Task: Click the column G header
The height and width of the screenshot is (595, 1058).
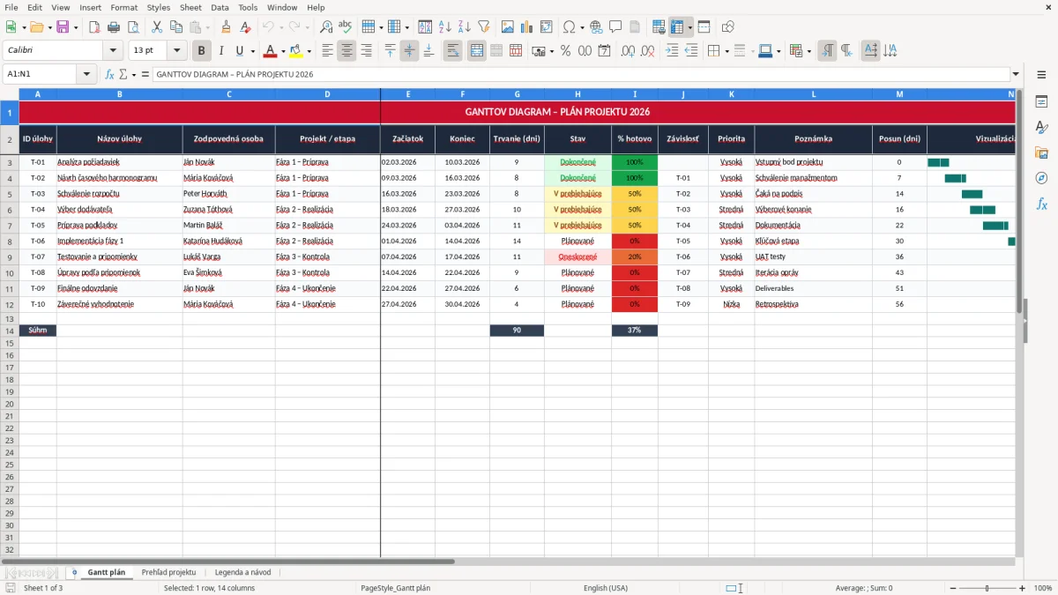Action: [517, 94]
